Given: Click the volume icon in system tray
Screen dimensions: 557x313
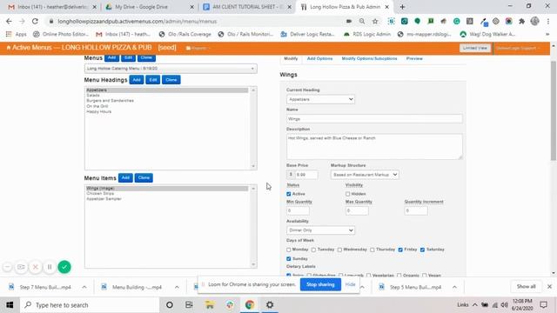Looking at the screenshot, I should click(x=505, y=305).
